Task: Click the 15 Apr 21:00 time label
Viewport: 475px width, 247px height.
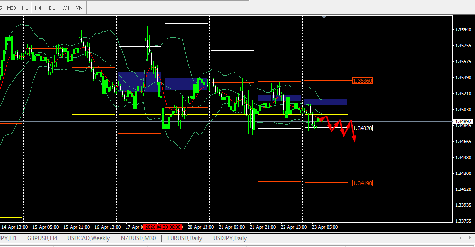Action: tap(77, 227)
